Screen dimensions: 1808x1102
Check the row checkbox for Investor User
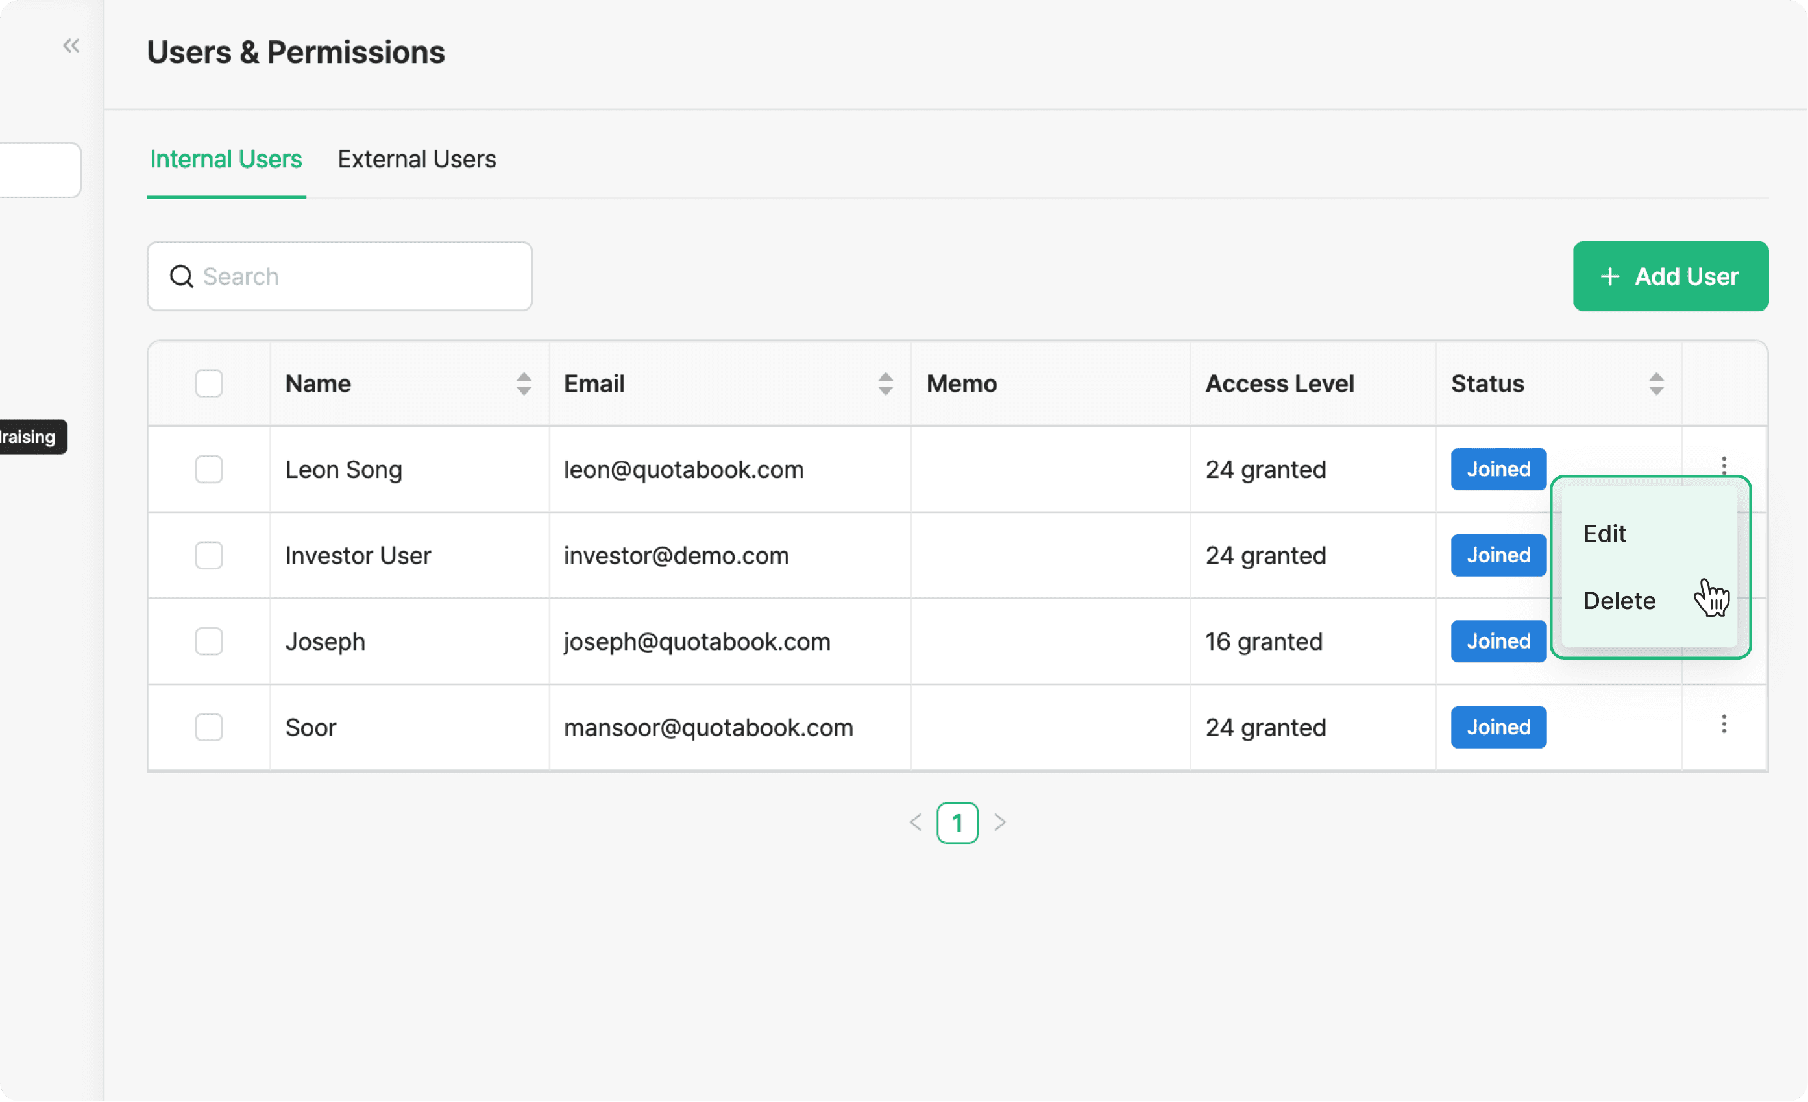click(208, 556)
